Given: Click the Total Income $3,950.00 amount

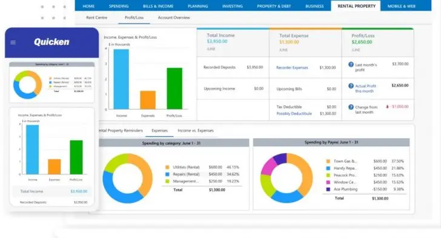Looking at the screenshot, I should coord(217,41).
